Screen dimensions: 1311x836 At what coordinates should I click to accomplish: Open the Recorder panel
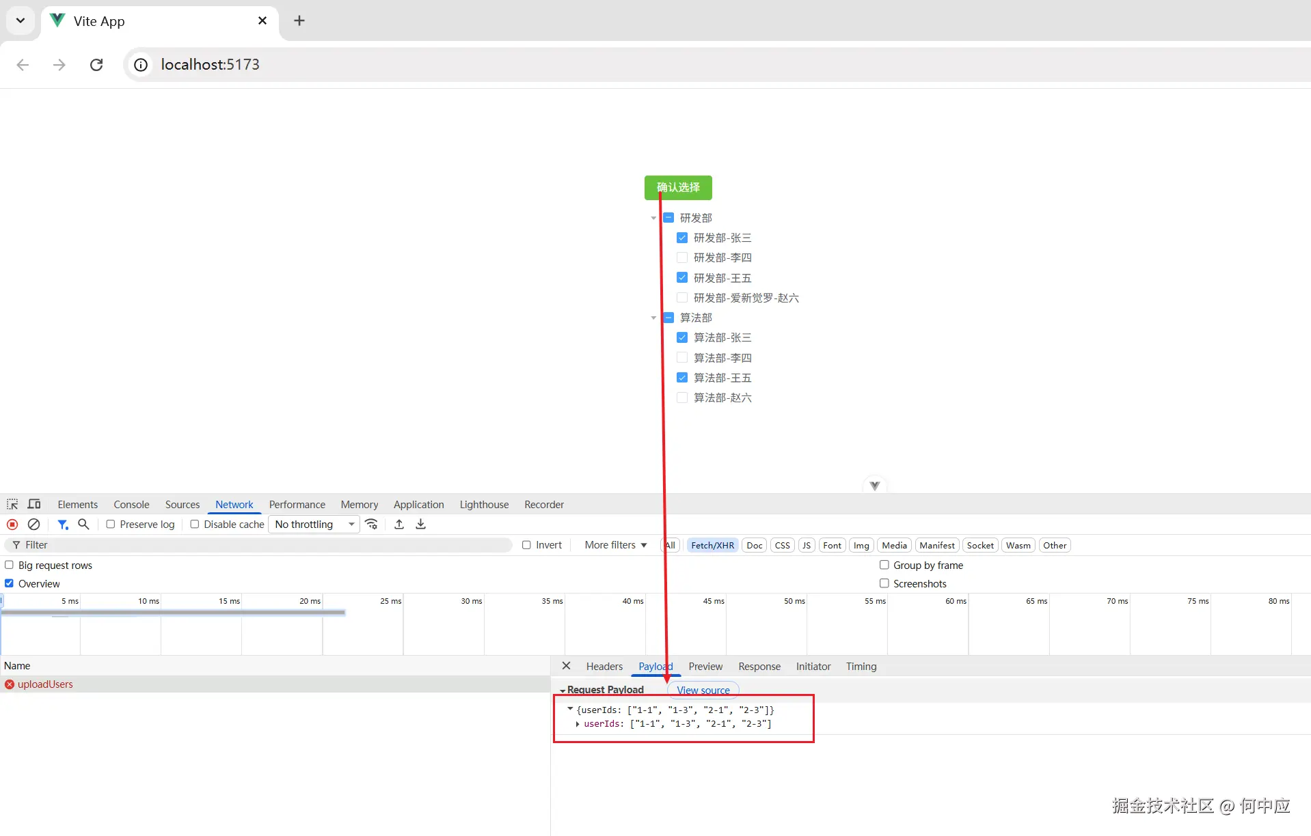pos(544,505)
